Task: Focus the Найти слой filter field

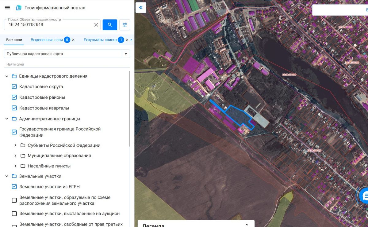Action: pos(67,64)
